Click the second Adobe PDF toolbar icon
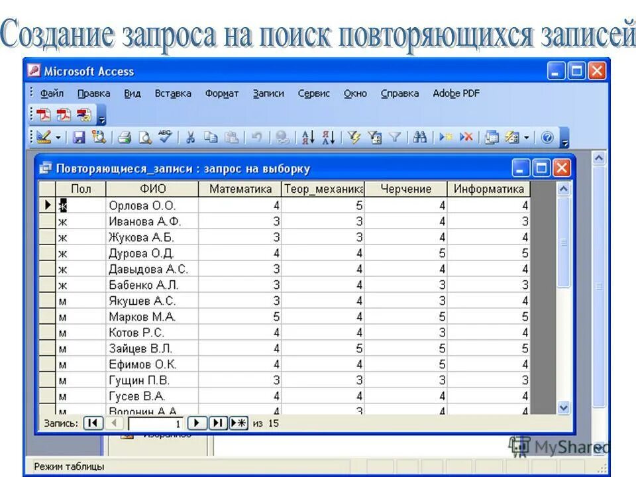 (x=64, y=115)
